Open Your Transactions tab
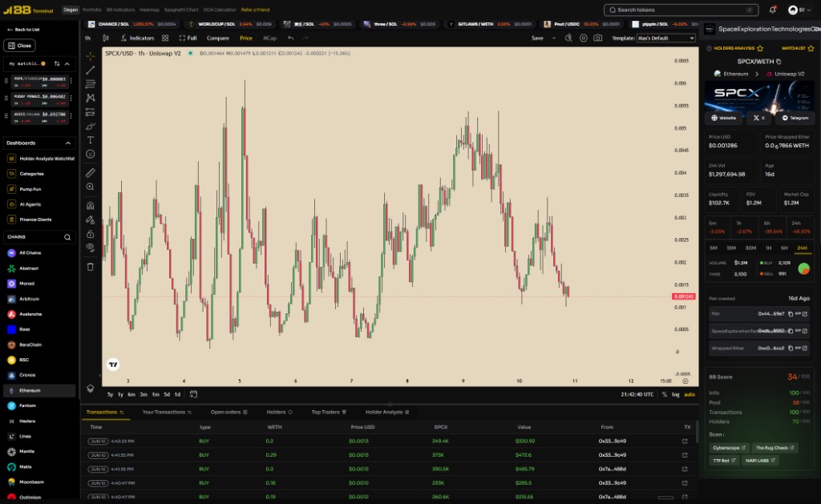 click(167, 412)
